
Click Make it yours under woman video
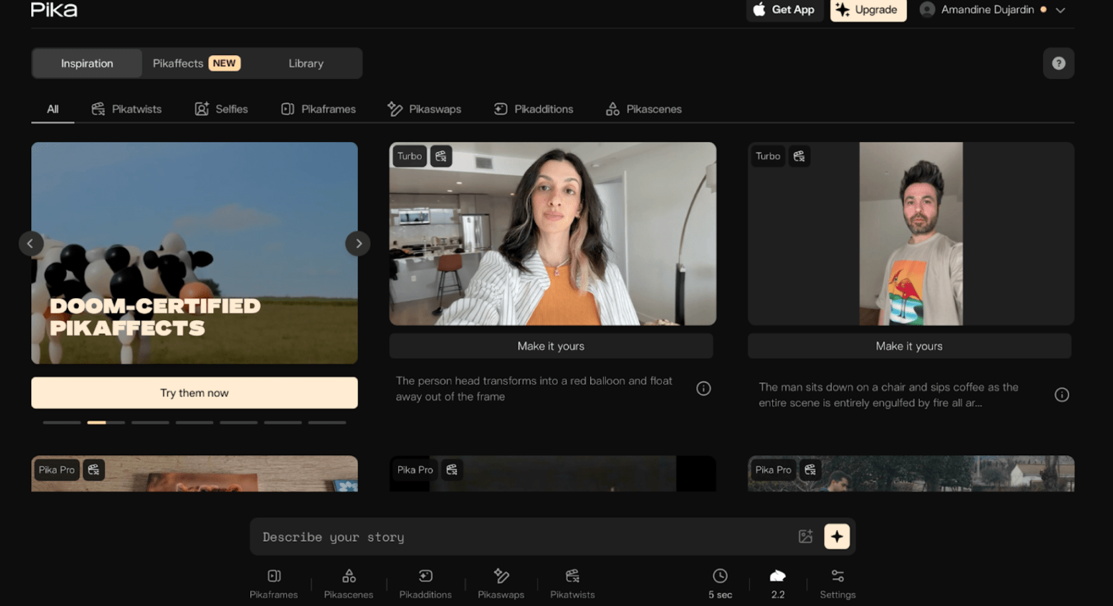click(551, 346)
